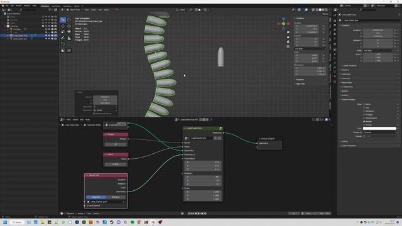Click the Windows Start button
The height and width of the screenshot is (226, 402).
5,222
